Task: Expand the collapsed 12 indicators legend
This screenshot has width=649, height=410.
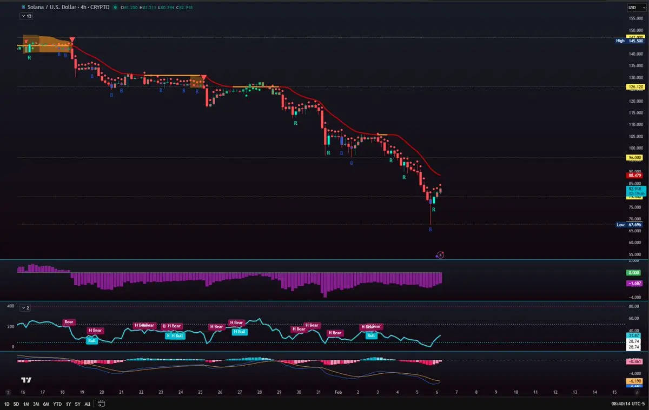Action: (x=25, y=16)
